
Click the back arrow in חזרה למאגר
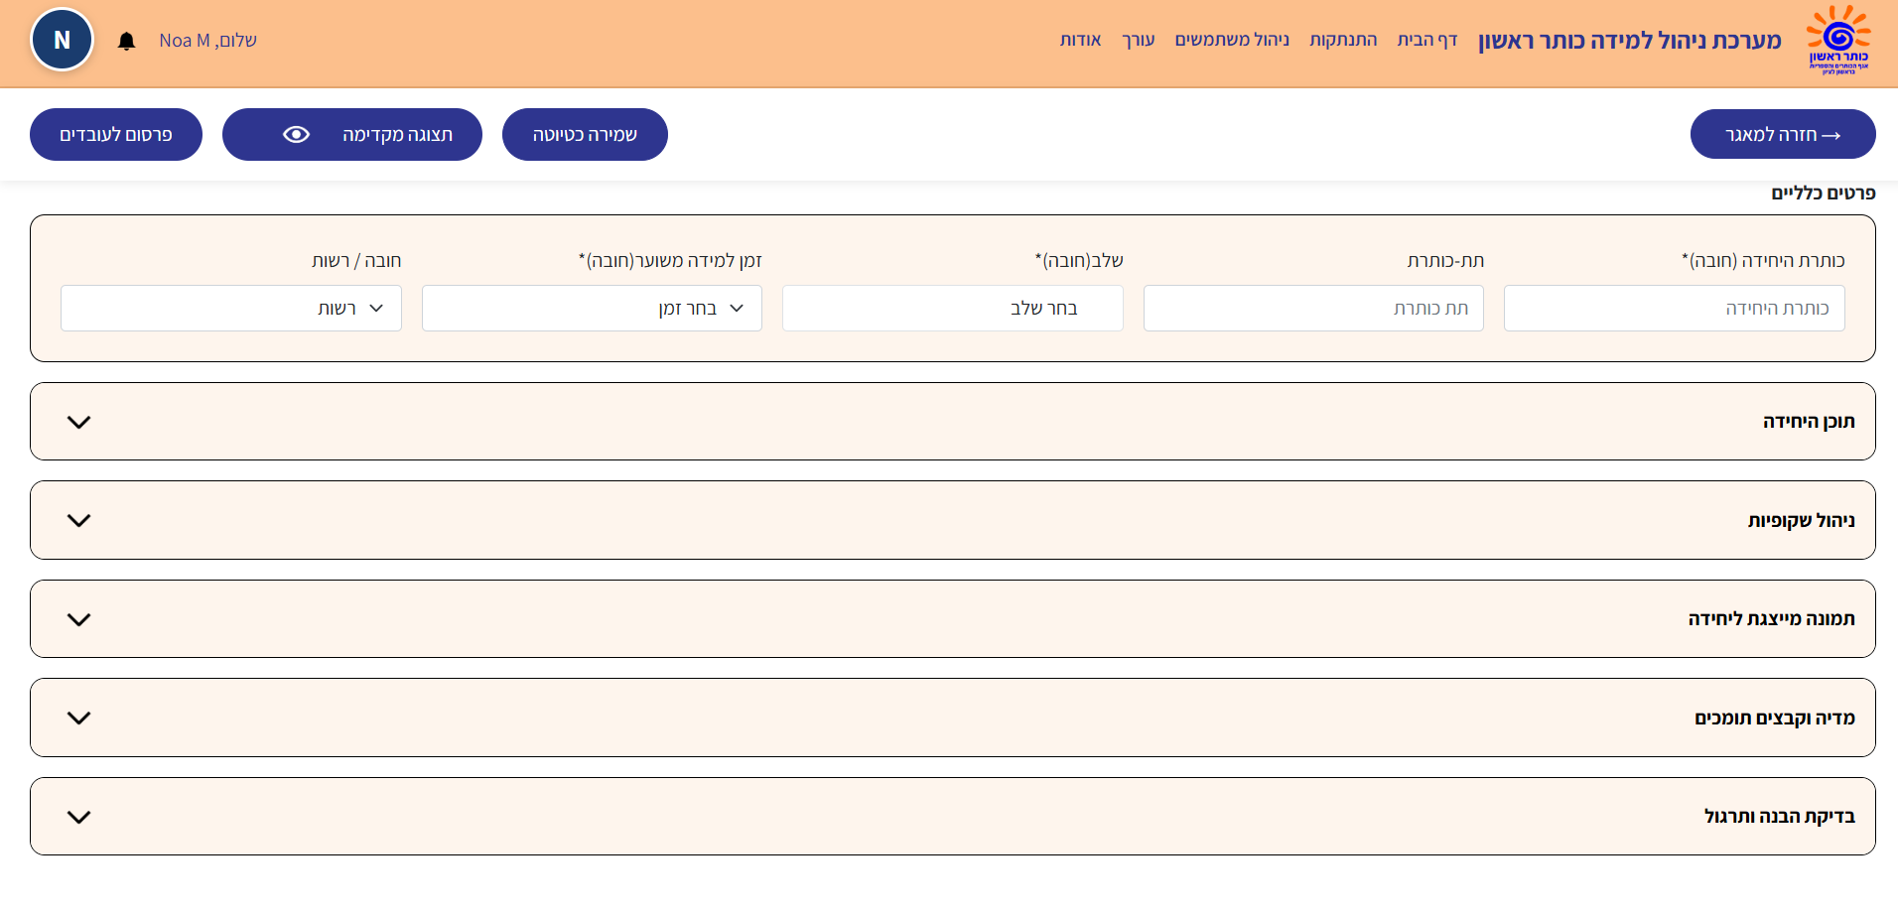[1831, 135]
